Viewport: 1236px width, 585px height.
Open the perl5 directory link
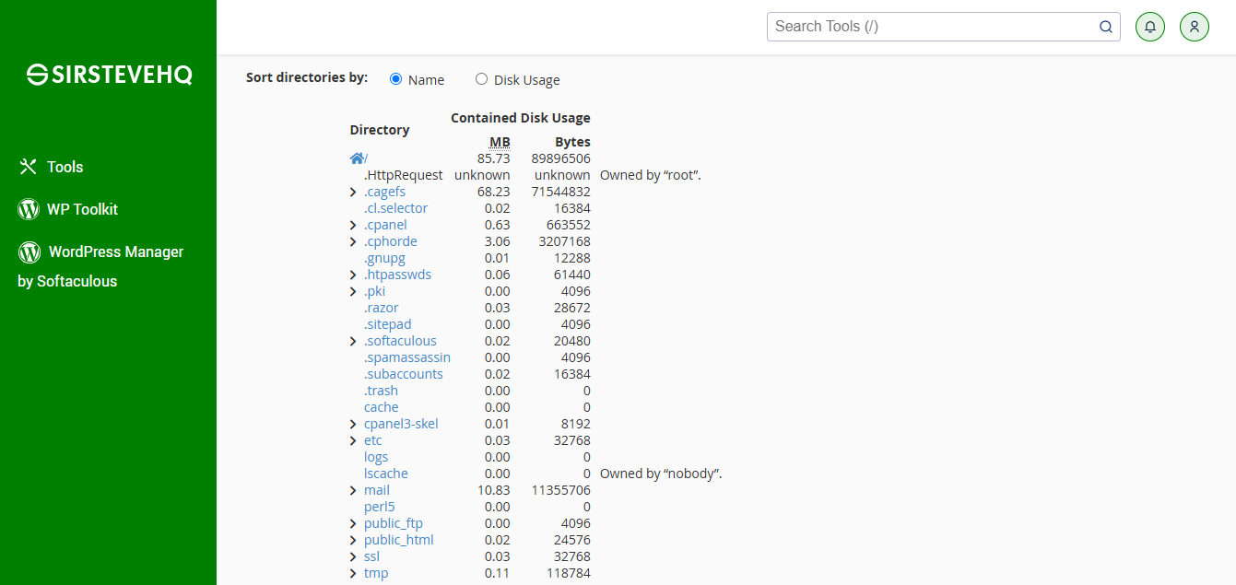pos(380,507)
